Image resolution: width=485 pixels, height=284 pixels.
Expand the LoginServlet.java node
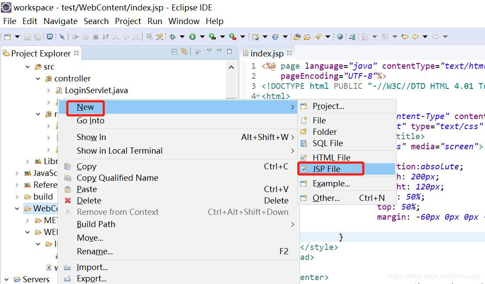click(x=49, y=91)
